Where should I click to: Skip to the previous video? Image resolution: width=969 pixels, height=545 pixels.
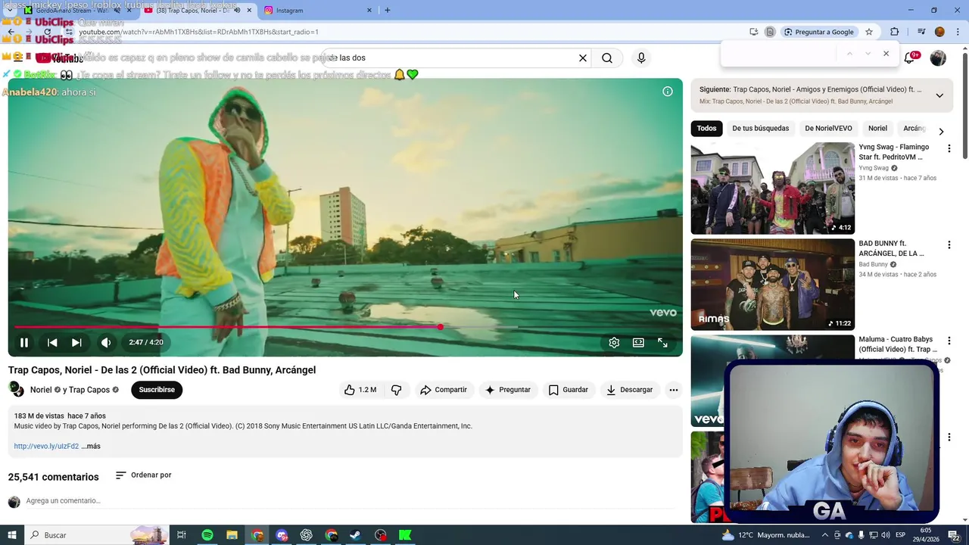[52, 343]
